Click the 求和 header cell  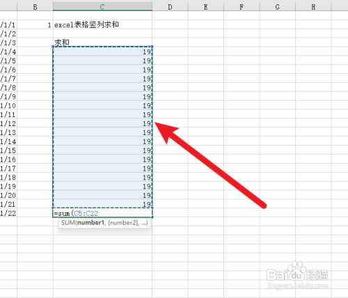coord(102,42)
